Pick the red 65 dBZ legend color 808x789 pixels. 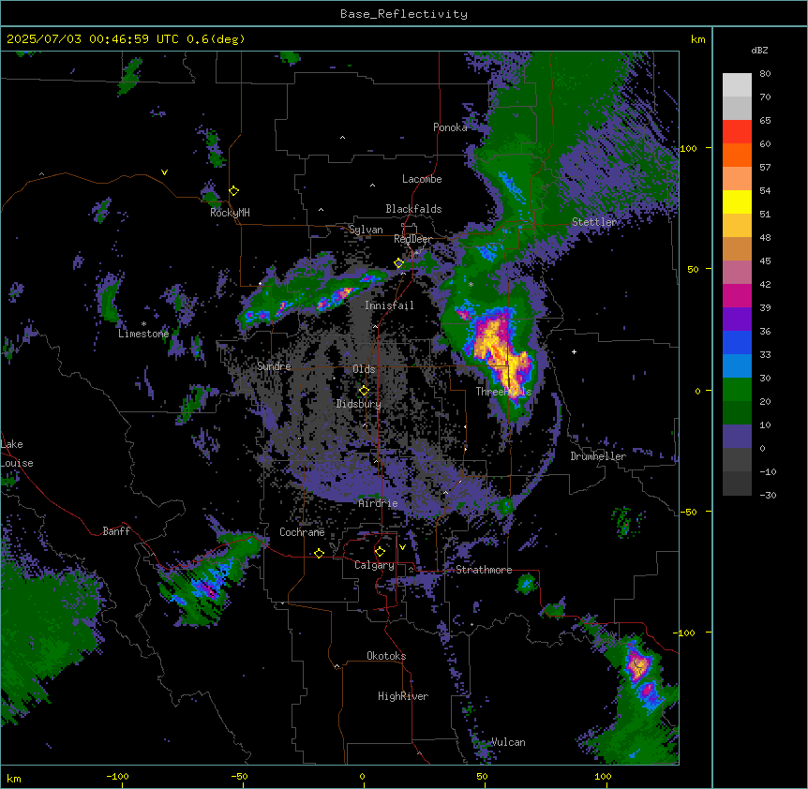(737, 131)
